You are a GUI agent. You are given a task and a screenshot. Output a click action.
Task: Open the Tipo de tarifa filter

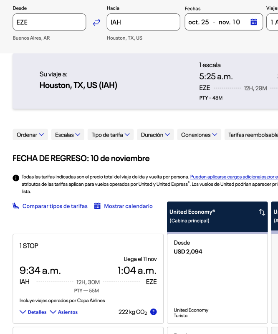111,135
